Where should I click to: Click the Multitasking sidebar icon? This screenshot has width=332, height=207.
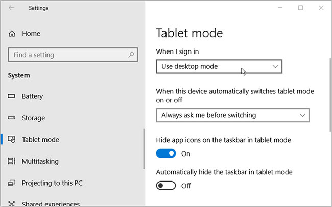12,161
